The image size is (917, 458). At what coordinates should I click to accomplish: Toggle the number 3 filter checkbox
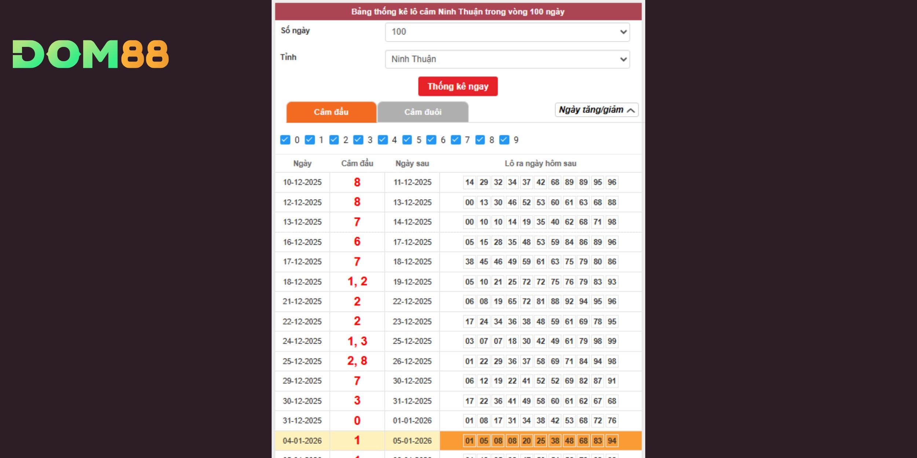coord(358,139)
